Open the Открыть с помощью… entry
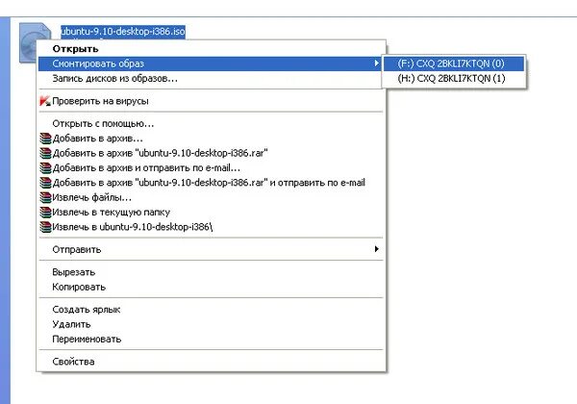 pos(212,124)
